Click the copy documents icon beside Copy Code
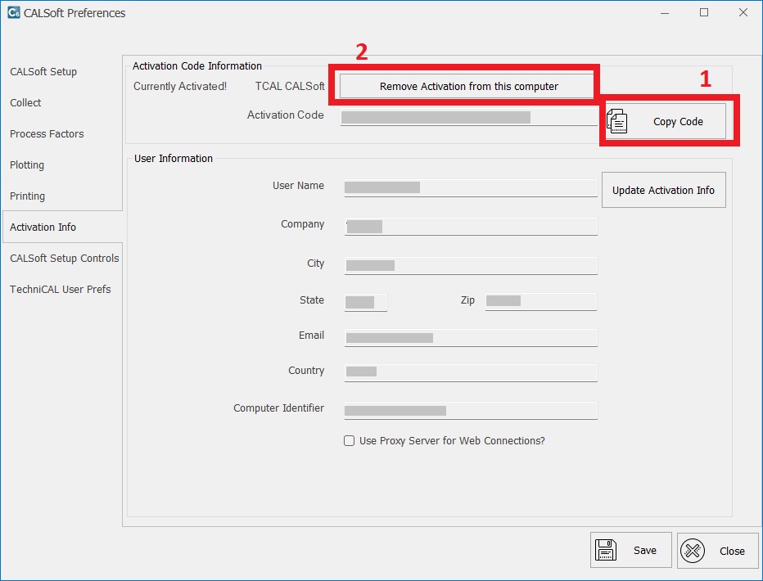Viewport: 763px width, 581px height. (x=617, y=121)
